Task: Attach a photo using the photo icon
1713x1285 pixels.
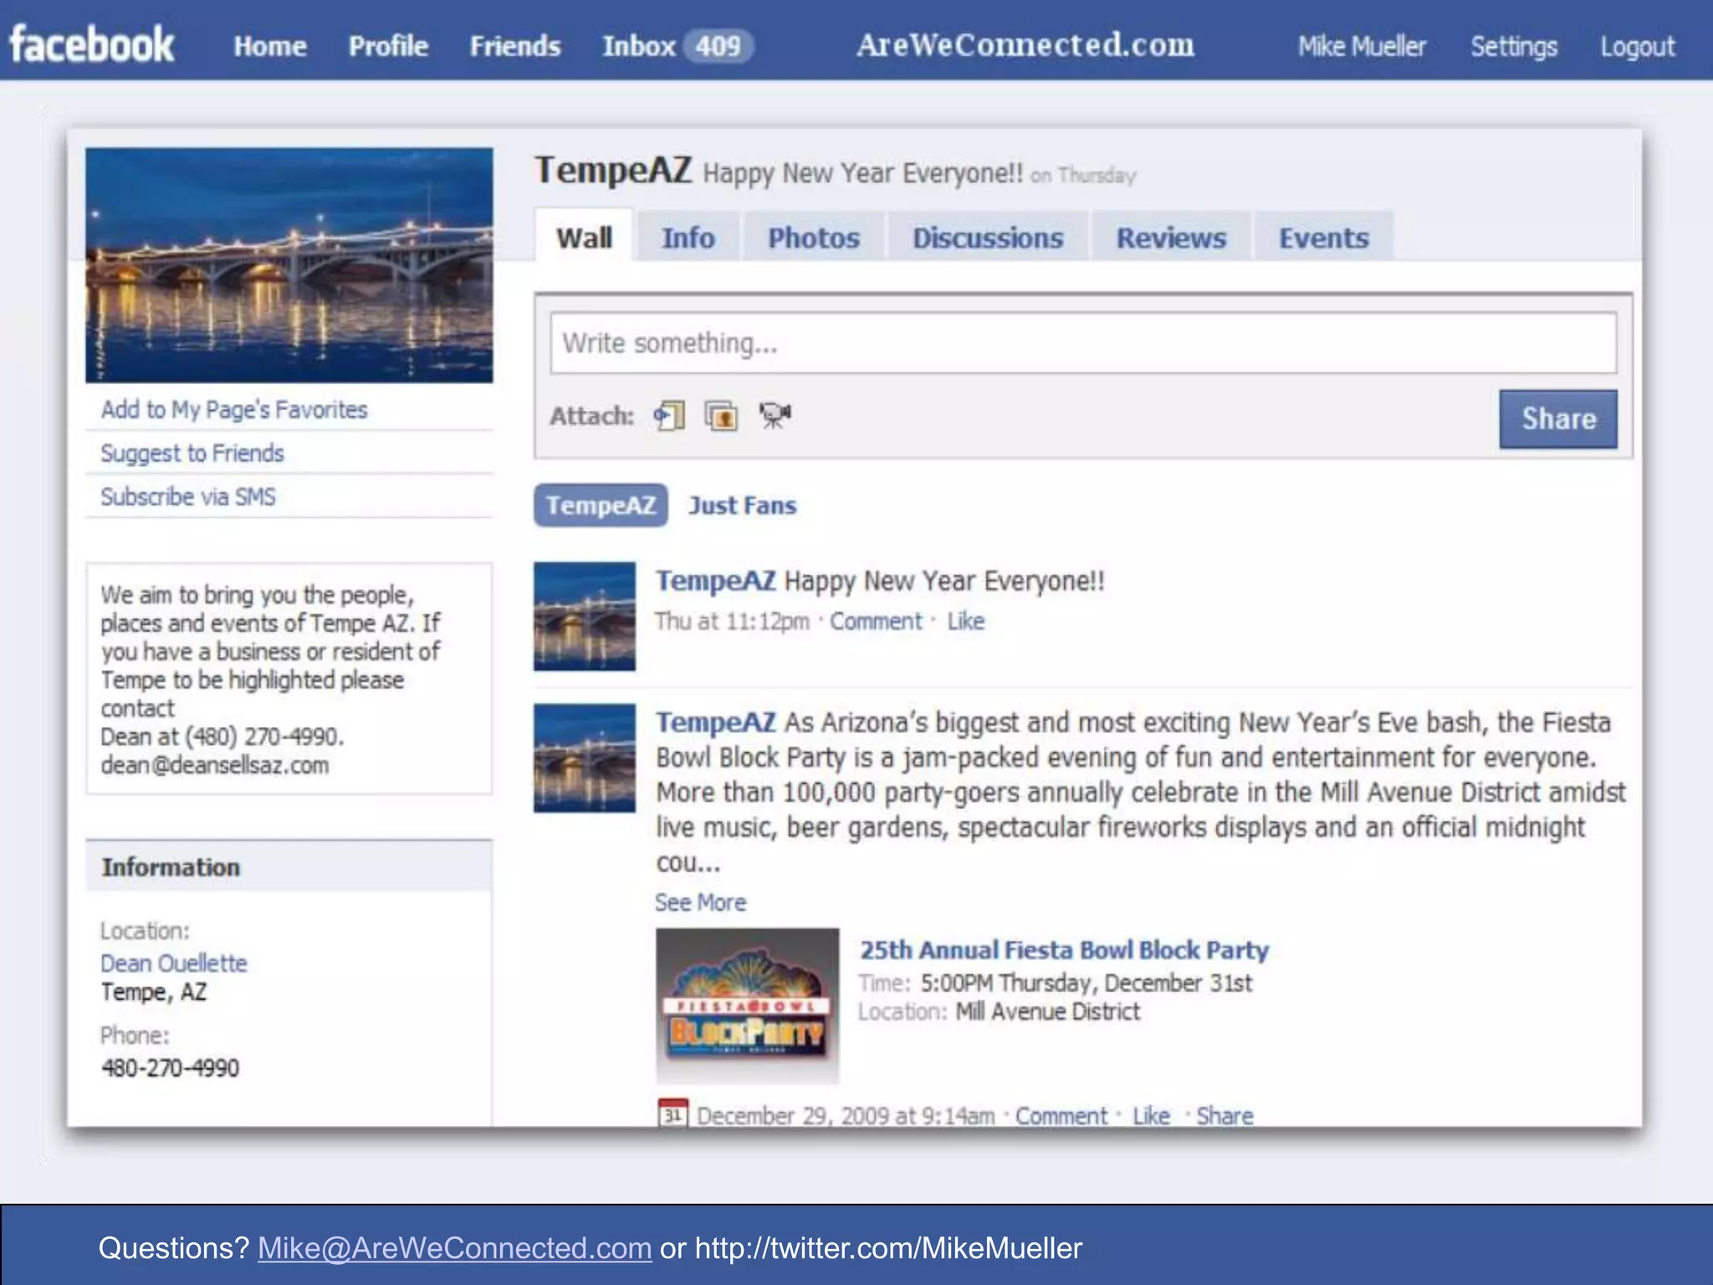Action: coord(721,416)
